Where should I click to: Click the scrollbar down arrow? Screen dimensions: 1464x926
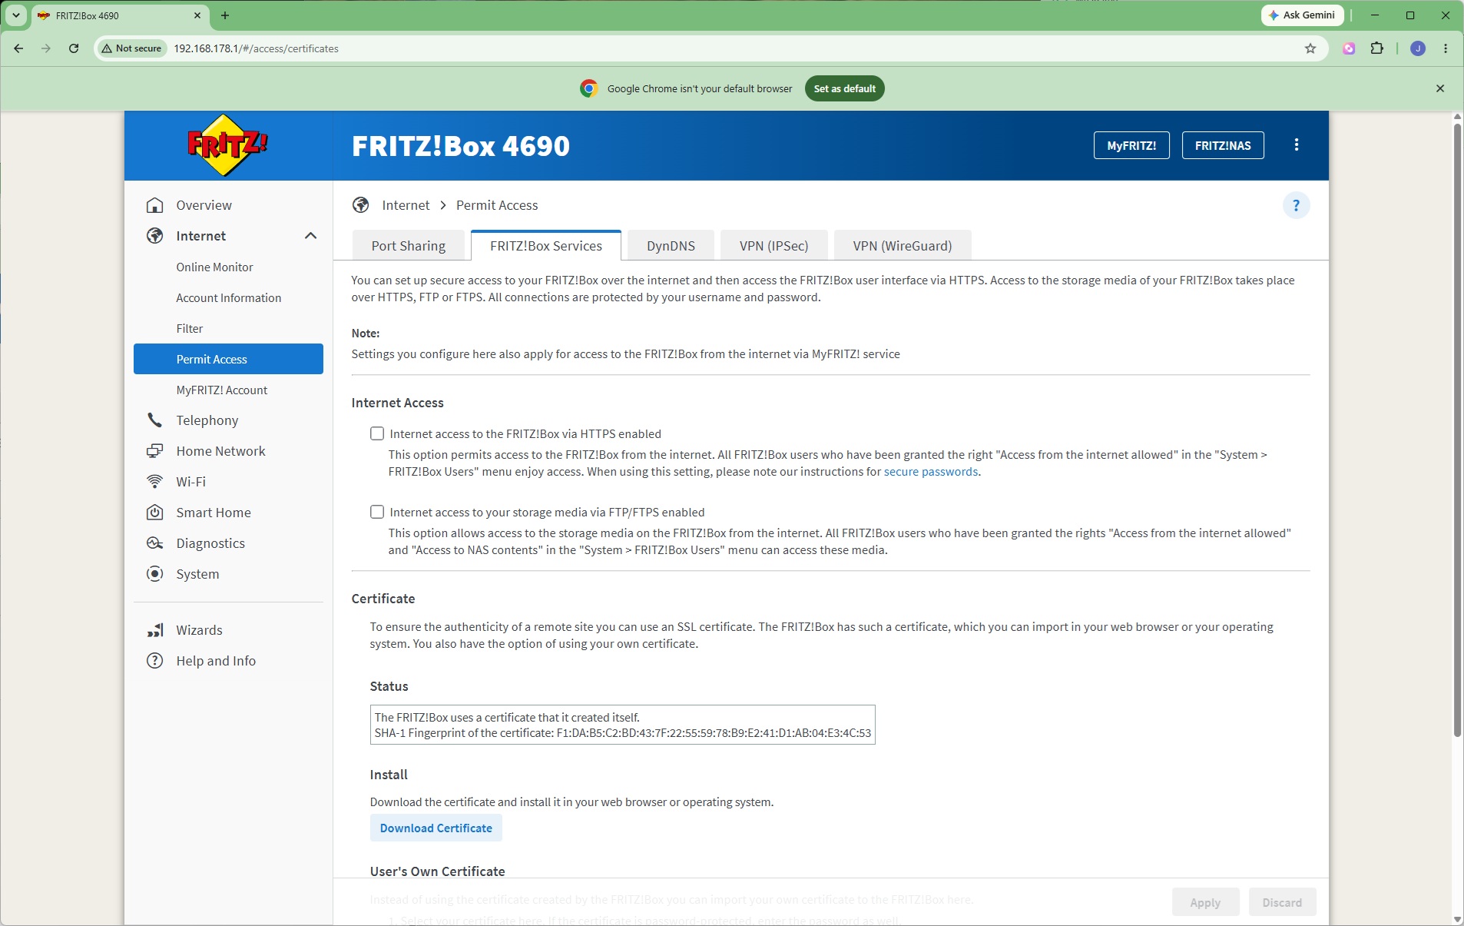point(1457,919)
